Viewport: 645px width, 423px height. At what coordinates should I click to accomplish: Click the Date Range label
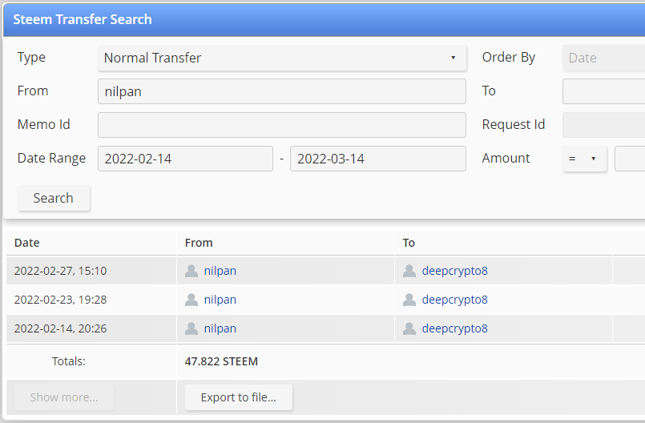(52, 159)
